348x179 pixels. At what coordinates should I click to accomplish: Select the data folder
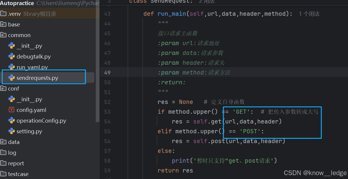click(x=14, y=142)
